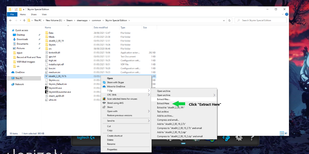This screenshot has width=309, height=154.
Task: Click the address bar refresh button
Action: (x=229, y=20)
